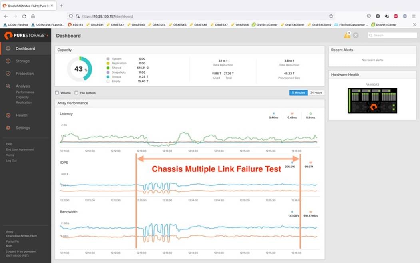The height and width of the screenshot is (263, 420).
Task: Open the Protection section in sidebar
Action: (25, 74)
